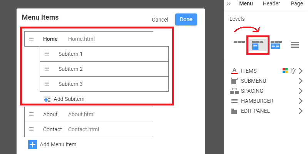This screenshot has height=154, width=308.
Task: Switch to the Header tab
Action: click(x=271, y=3)
